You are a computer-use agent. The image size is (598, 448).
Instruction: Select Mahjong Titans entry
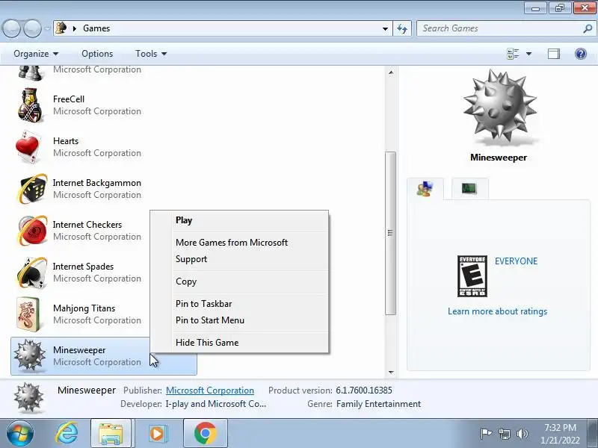click(80, 314)
